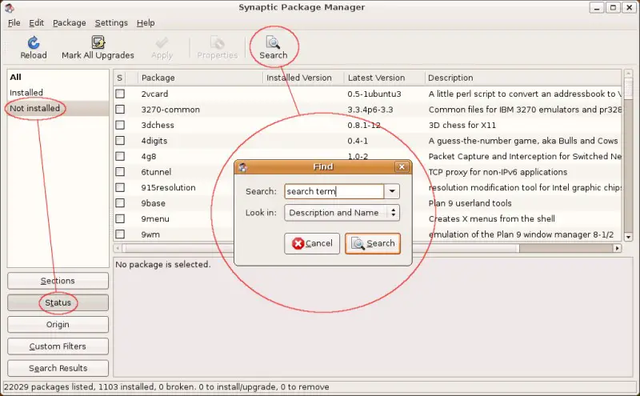
Task: Click the horizontal scrollbar thumb
Action: click(x=321, y=248)
